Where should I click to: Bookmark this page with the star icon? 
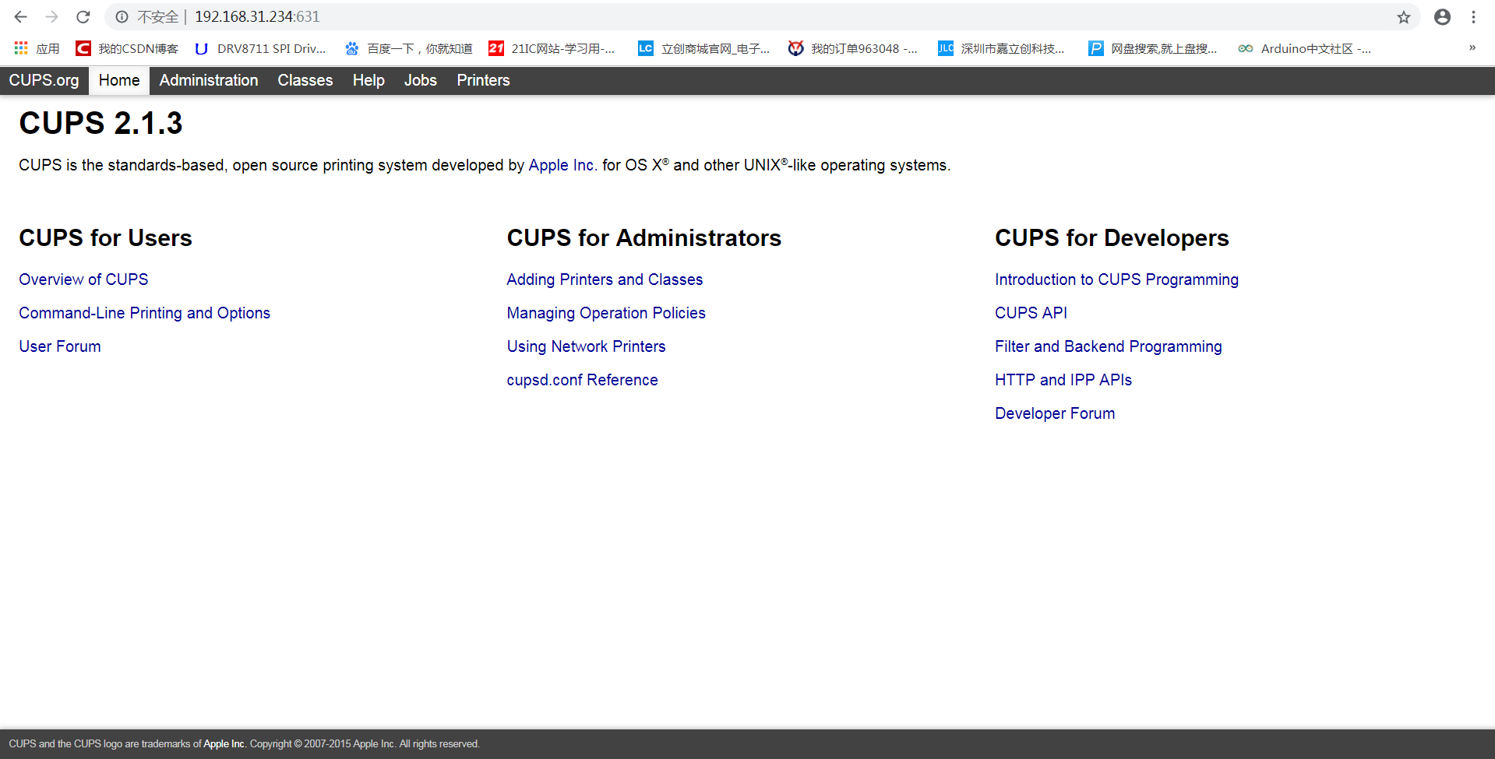(x=1404, y=16)
